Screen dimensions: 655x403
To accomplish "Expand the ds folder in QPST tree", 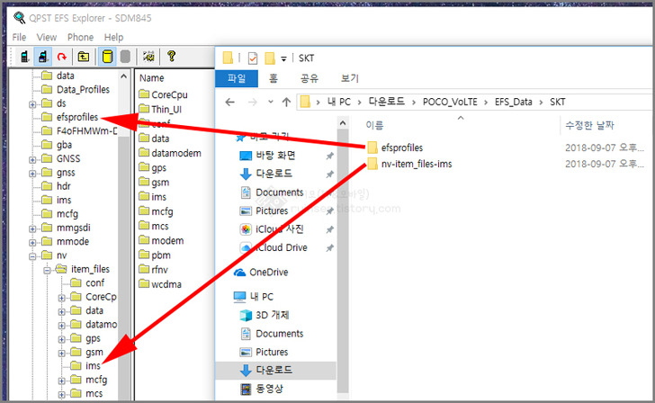I will pos(32,104).
